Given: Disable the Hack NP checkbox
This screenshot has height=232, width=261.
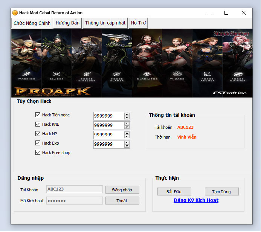Looking at the screenshot, I should click(x=38, y=133).
